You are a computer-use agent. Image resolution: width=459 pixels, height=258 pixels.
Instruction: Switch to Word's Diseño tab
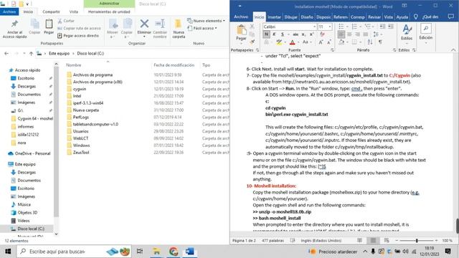(307, 17)
